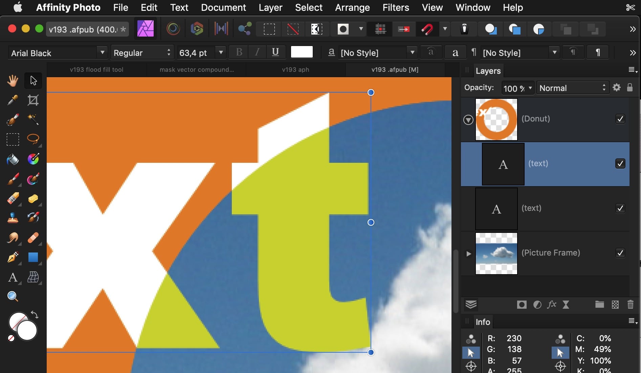Open the Regular font style dropdown
The image size is (641, 373).
click(x=142, y=53)
